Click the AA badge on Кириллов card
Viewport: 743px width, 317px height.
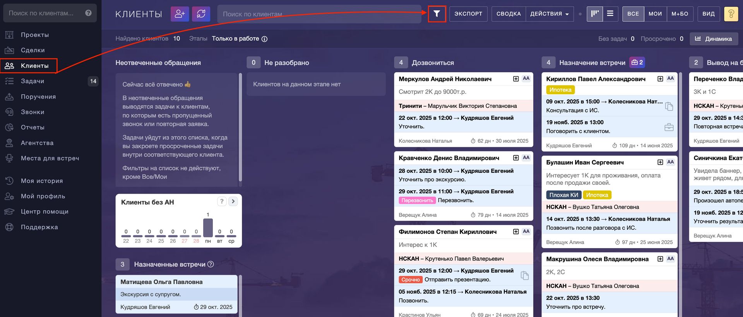(x=671, y=78)
